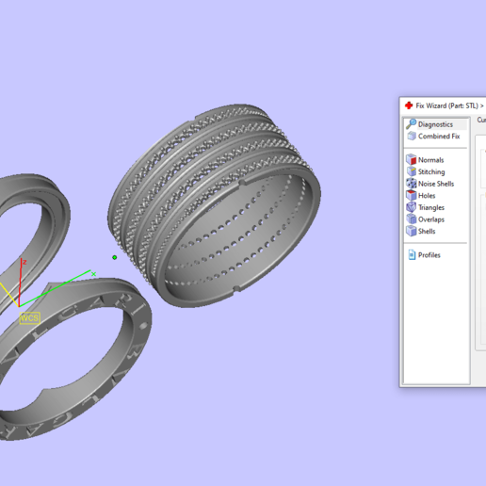Click the green point marker near the ring
Viewport: 486px width, 486px height.
coord(115,257)
